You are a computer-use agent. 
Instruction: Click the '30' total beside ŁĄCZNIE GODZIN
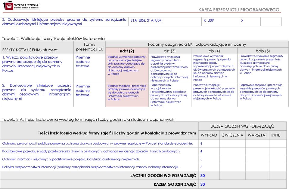(x=203, y=175)
